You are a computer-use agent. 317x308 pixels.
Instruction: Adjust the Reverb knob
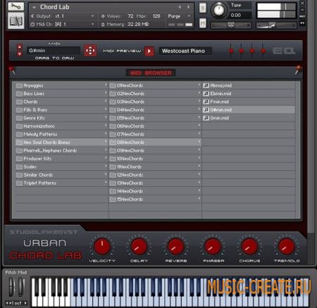175,246
